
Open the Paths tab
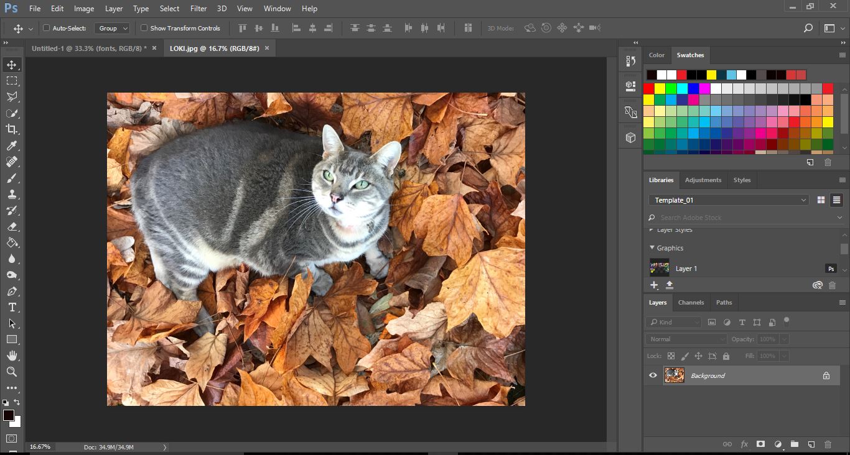coord(724,303)
